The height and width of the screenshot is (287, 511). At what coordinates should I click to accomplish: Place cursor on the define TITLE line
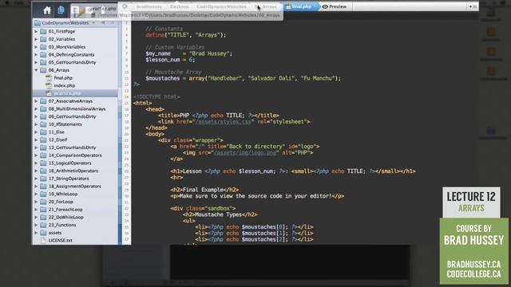[x=186, y=35]
